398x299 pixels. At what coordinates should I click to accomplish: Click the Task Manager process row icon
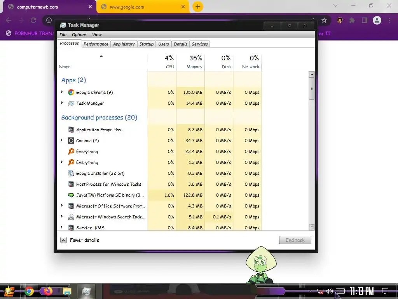(71, 103)
